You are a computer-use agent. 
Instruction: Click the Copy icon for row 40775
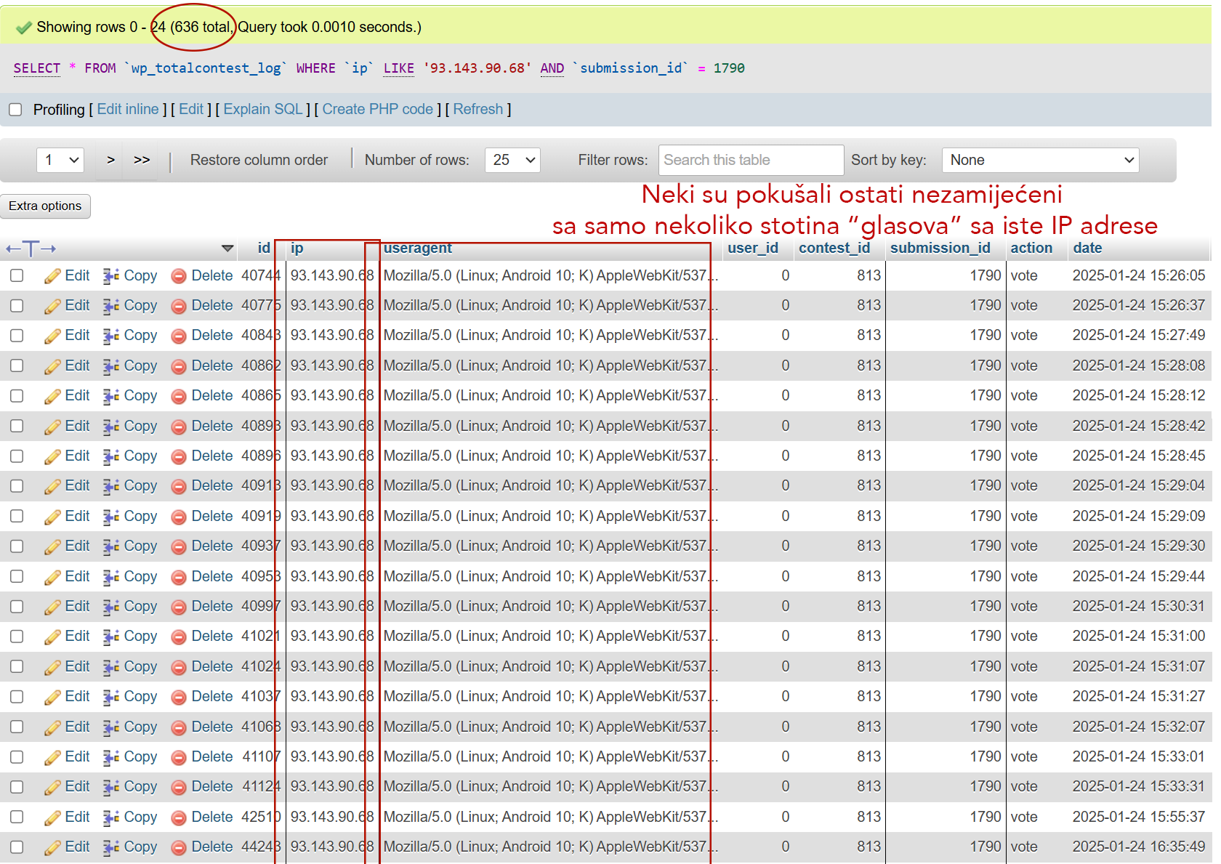pyautogui.click(x=111, y=306)
